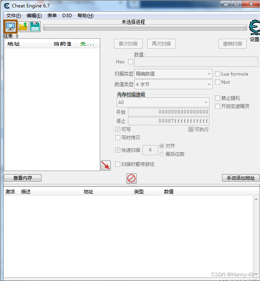Open the 表单 menu
Viewport: 260px width, 281px height.
pos(52,16)
